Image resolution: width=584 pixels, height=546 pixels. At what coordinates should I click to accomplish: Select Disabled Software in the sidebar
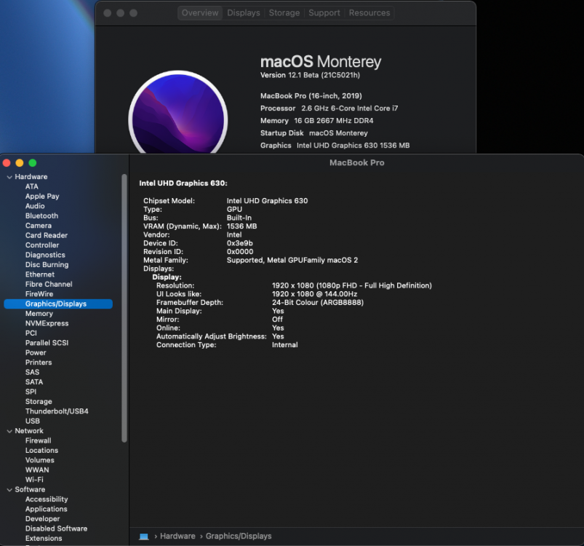pos(56,529)
